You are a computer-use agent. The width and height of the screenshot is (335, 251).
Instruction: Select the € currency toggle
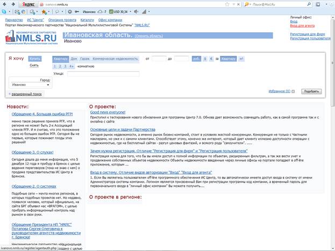(x=211, y=59)
